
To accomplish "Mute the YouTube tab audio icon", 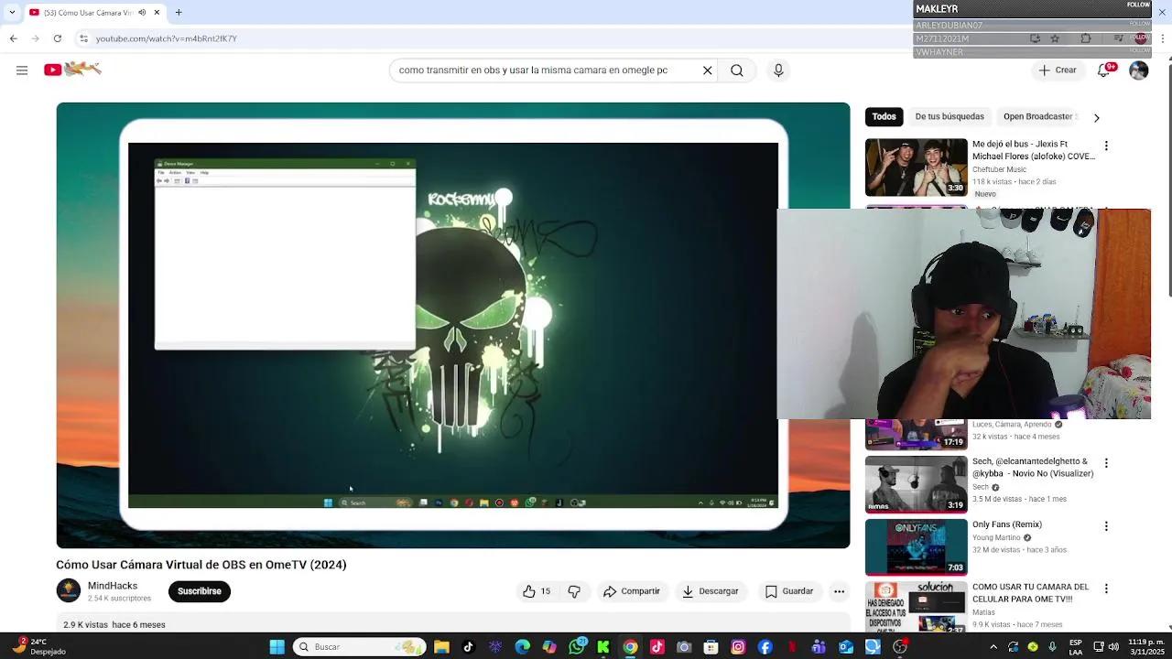I will 142,13.
